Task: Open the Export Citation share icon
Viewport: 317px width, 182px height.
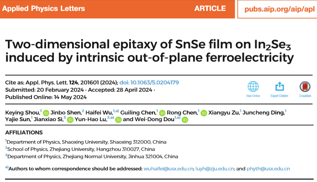Action: click(279, 86)
